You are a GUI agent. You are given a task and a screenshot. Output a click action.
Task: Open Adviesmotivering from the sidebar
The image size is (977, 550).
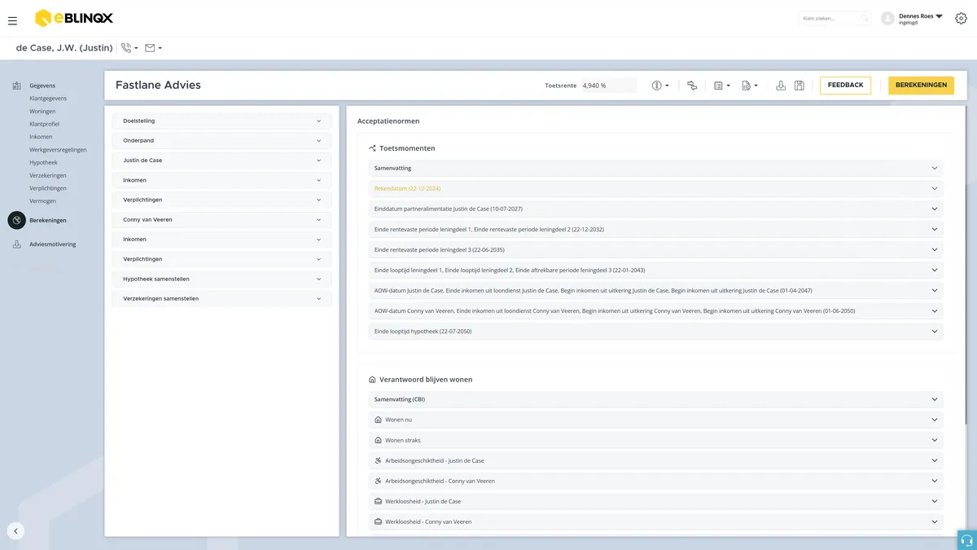coord(52,244)
